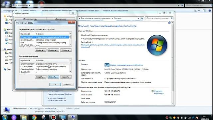
Task: Select the highlighted user variable row
Action: 44,37
